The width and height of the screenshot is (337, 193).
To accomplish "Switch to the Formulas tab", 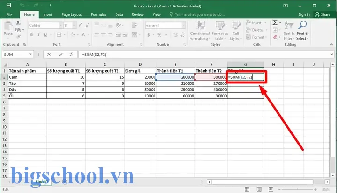I will click(98, 14).
